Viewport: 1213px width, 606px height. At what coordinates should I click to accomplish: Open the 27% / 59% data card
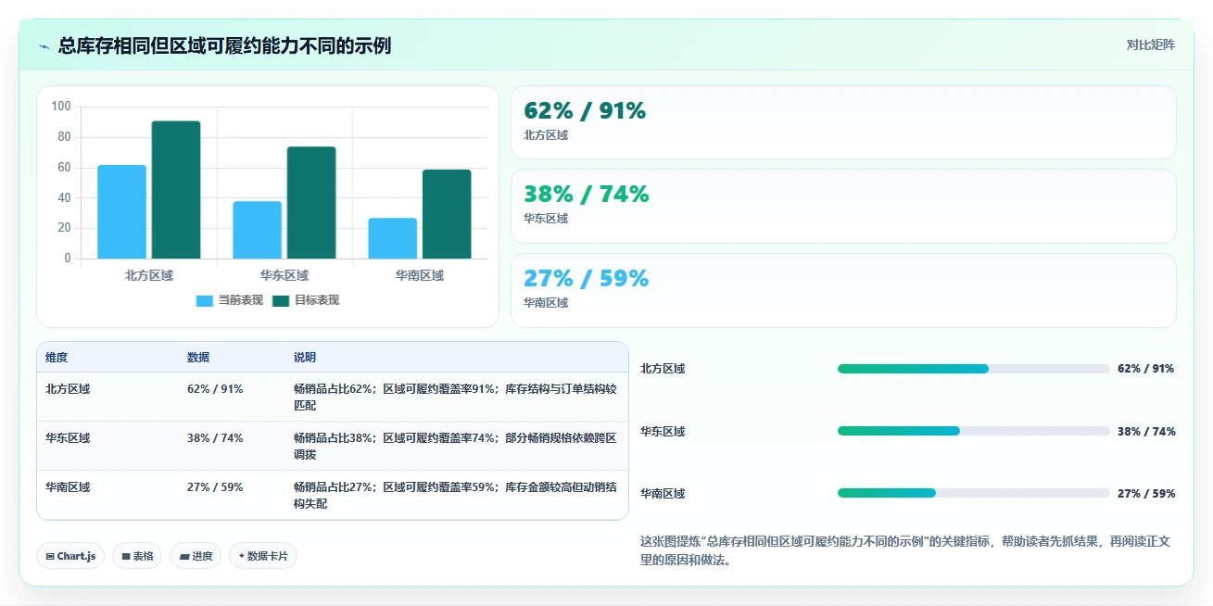point(843,290)
